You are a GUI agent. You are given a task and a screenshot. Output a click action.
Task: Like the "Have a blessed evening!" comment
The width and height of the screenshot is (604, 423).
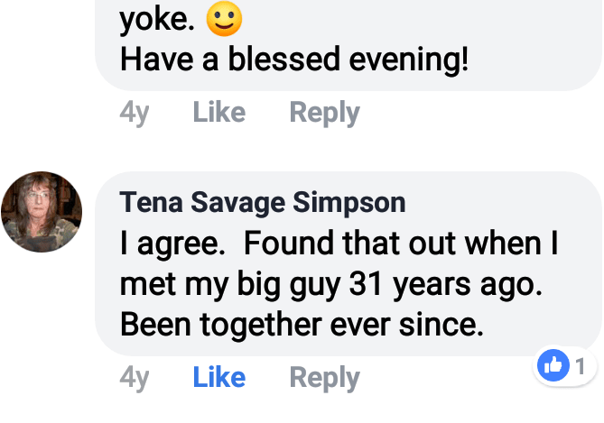coord(218,113)
